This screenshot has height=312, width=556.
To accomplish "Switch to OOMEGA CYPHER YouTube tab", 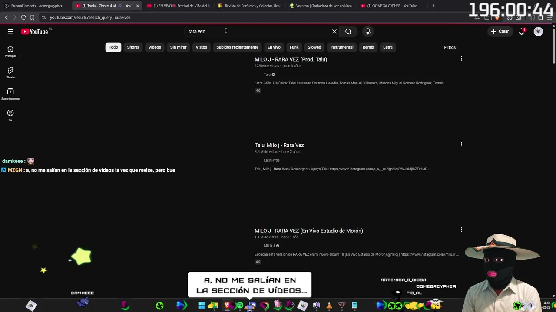I will click(391, 6).
